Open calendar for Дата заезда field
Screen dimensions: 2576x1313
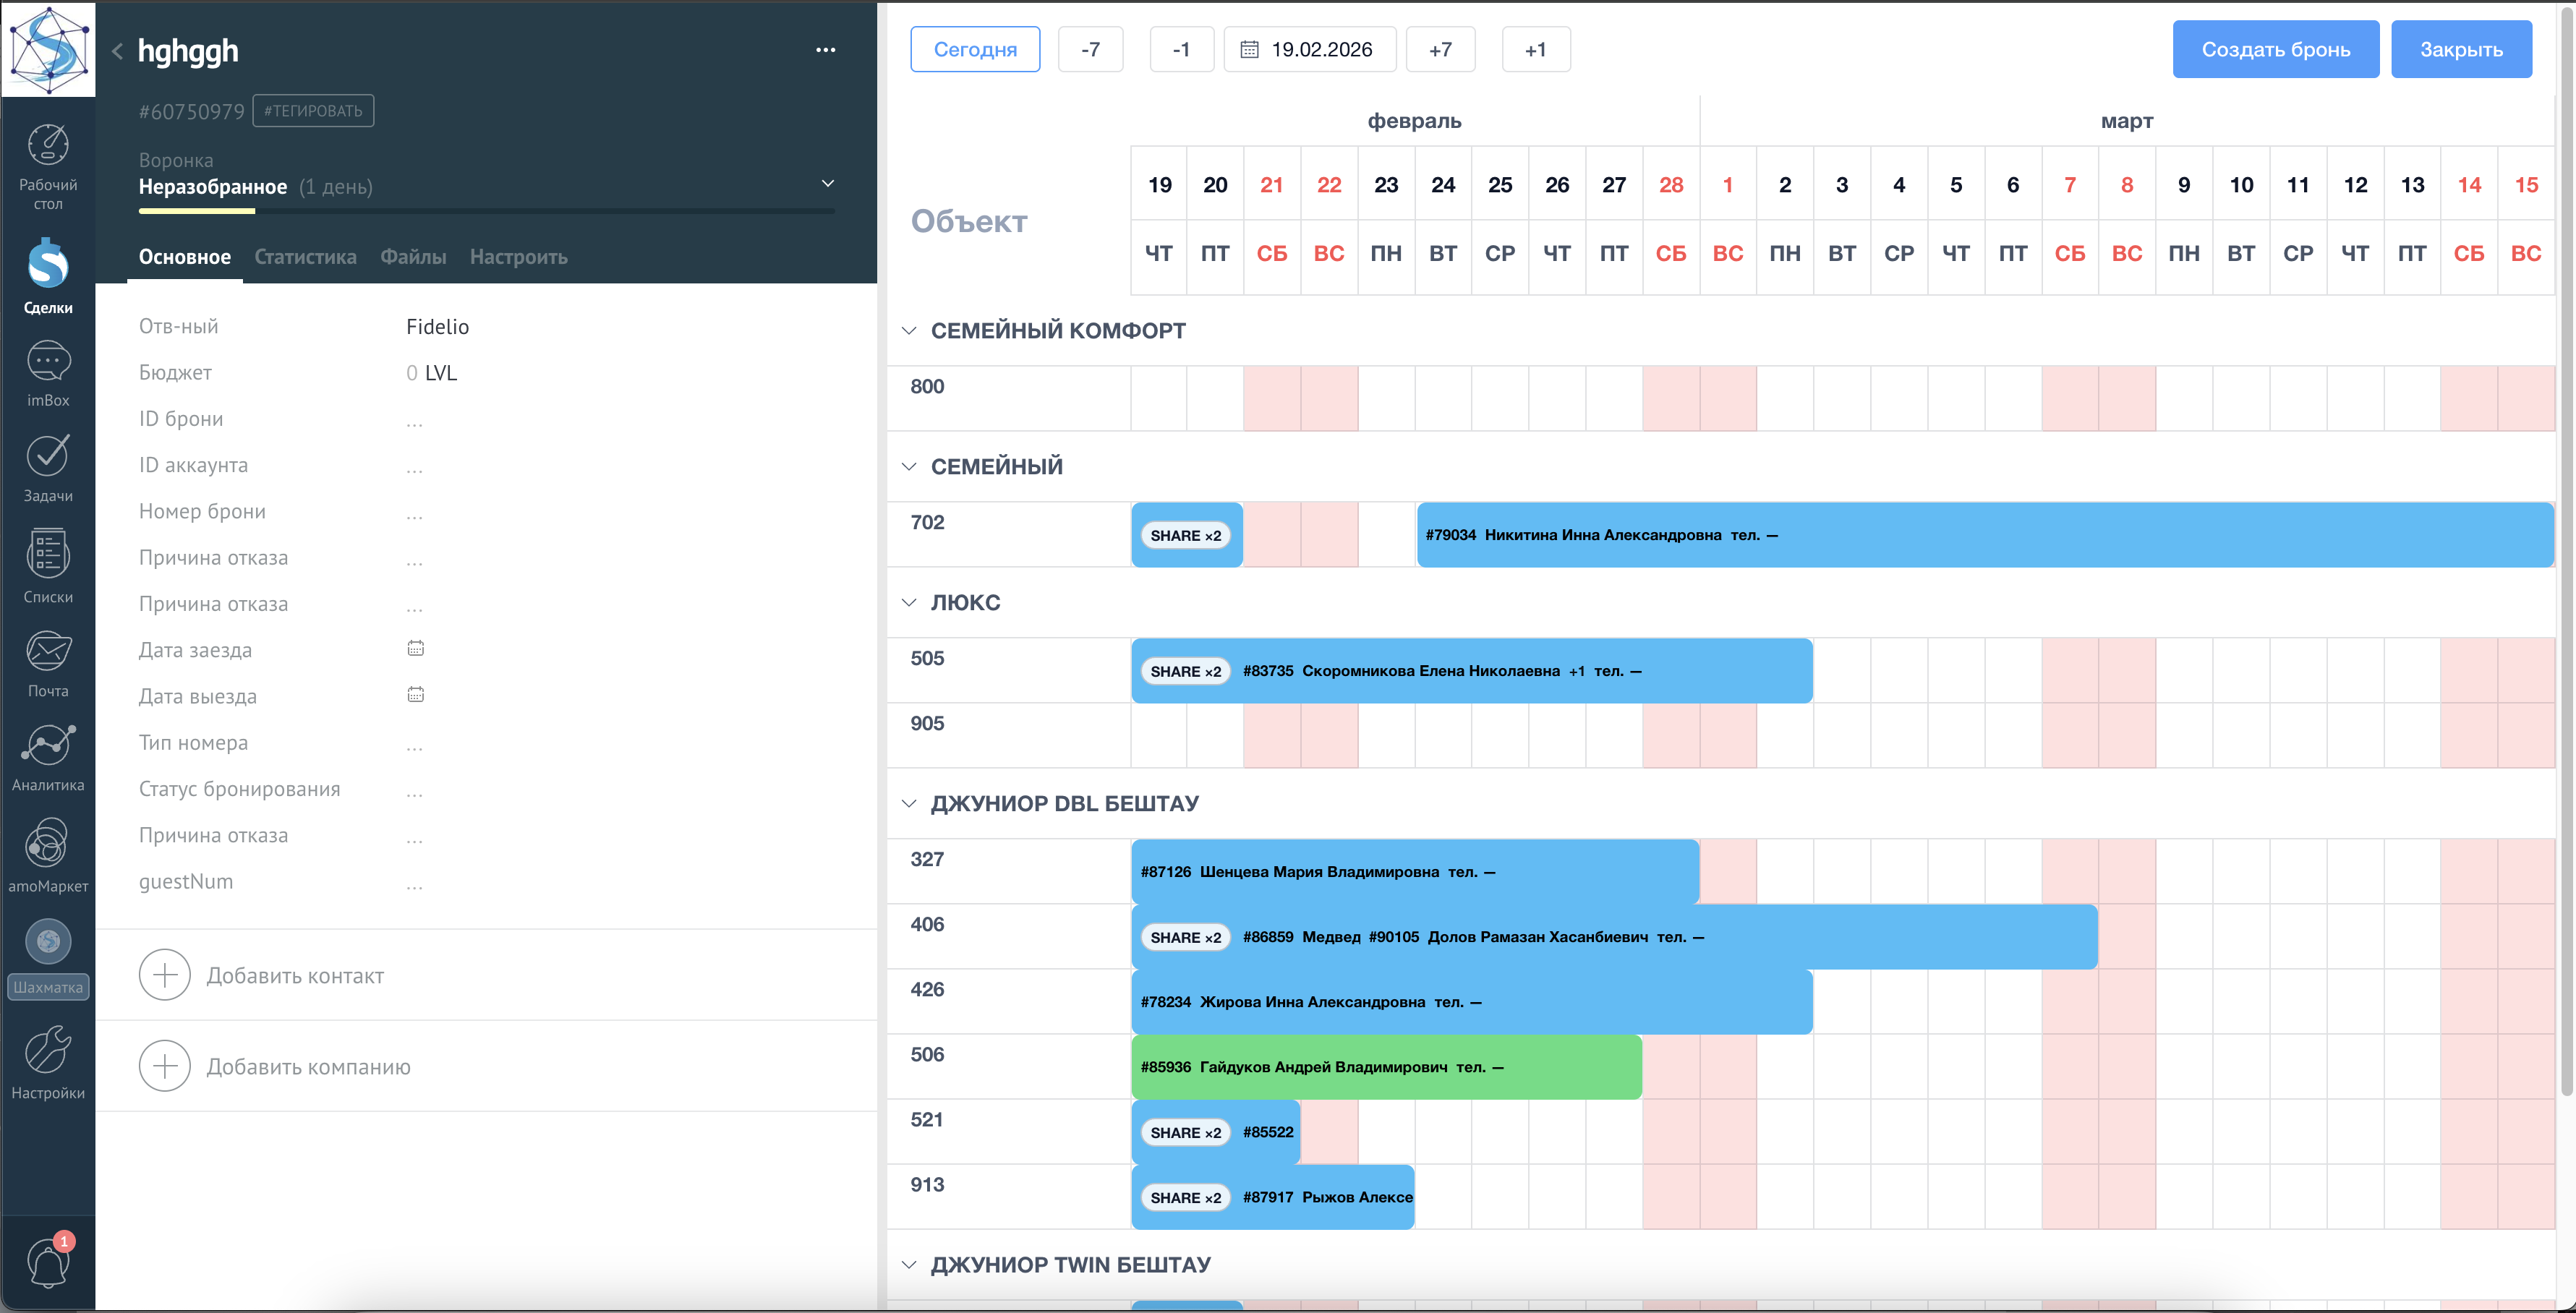tap(416, 649)
